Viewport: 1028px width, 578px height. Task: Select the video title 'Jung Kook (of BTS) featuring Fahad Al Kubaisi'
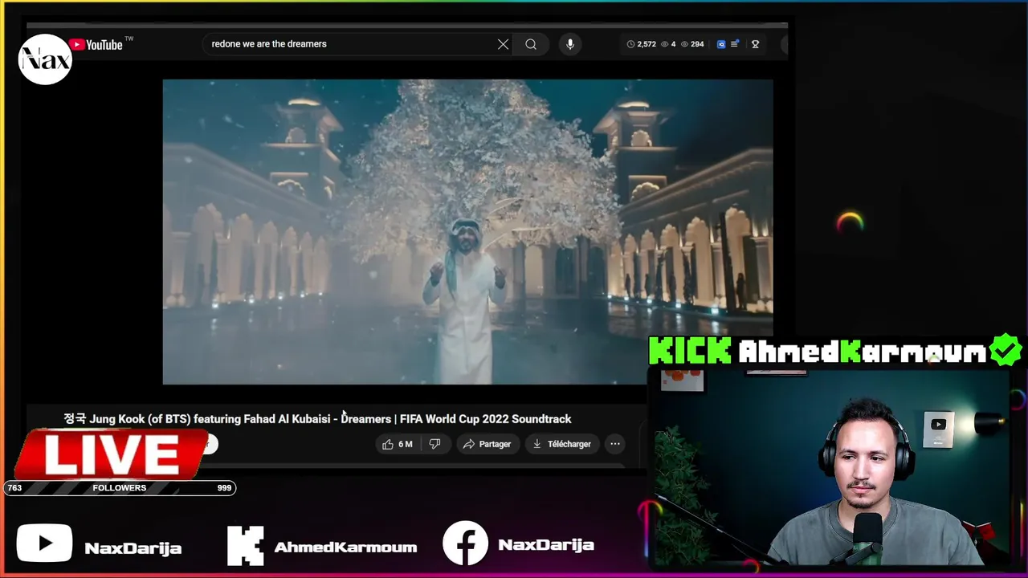tap(317, 419)
